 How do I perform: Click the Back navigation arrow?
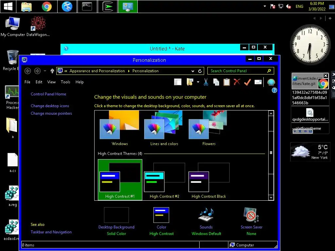(27, 71)
